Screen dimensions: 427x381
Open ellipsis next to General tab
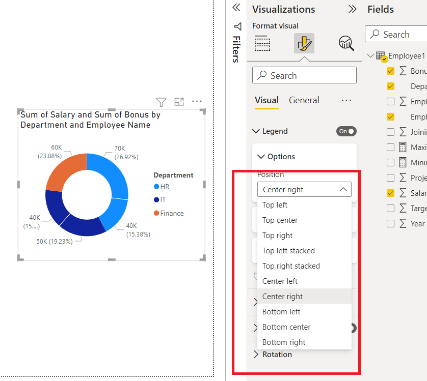(346, 100)
